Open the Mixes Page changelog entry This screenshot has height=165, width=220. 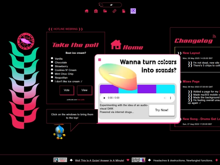pos(191,81)
